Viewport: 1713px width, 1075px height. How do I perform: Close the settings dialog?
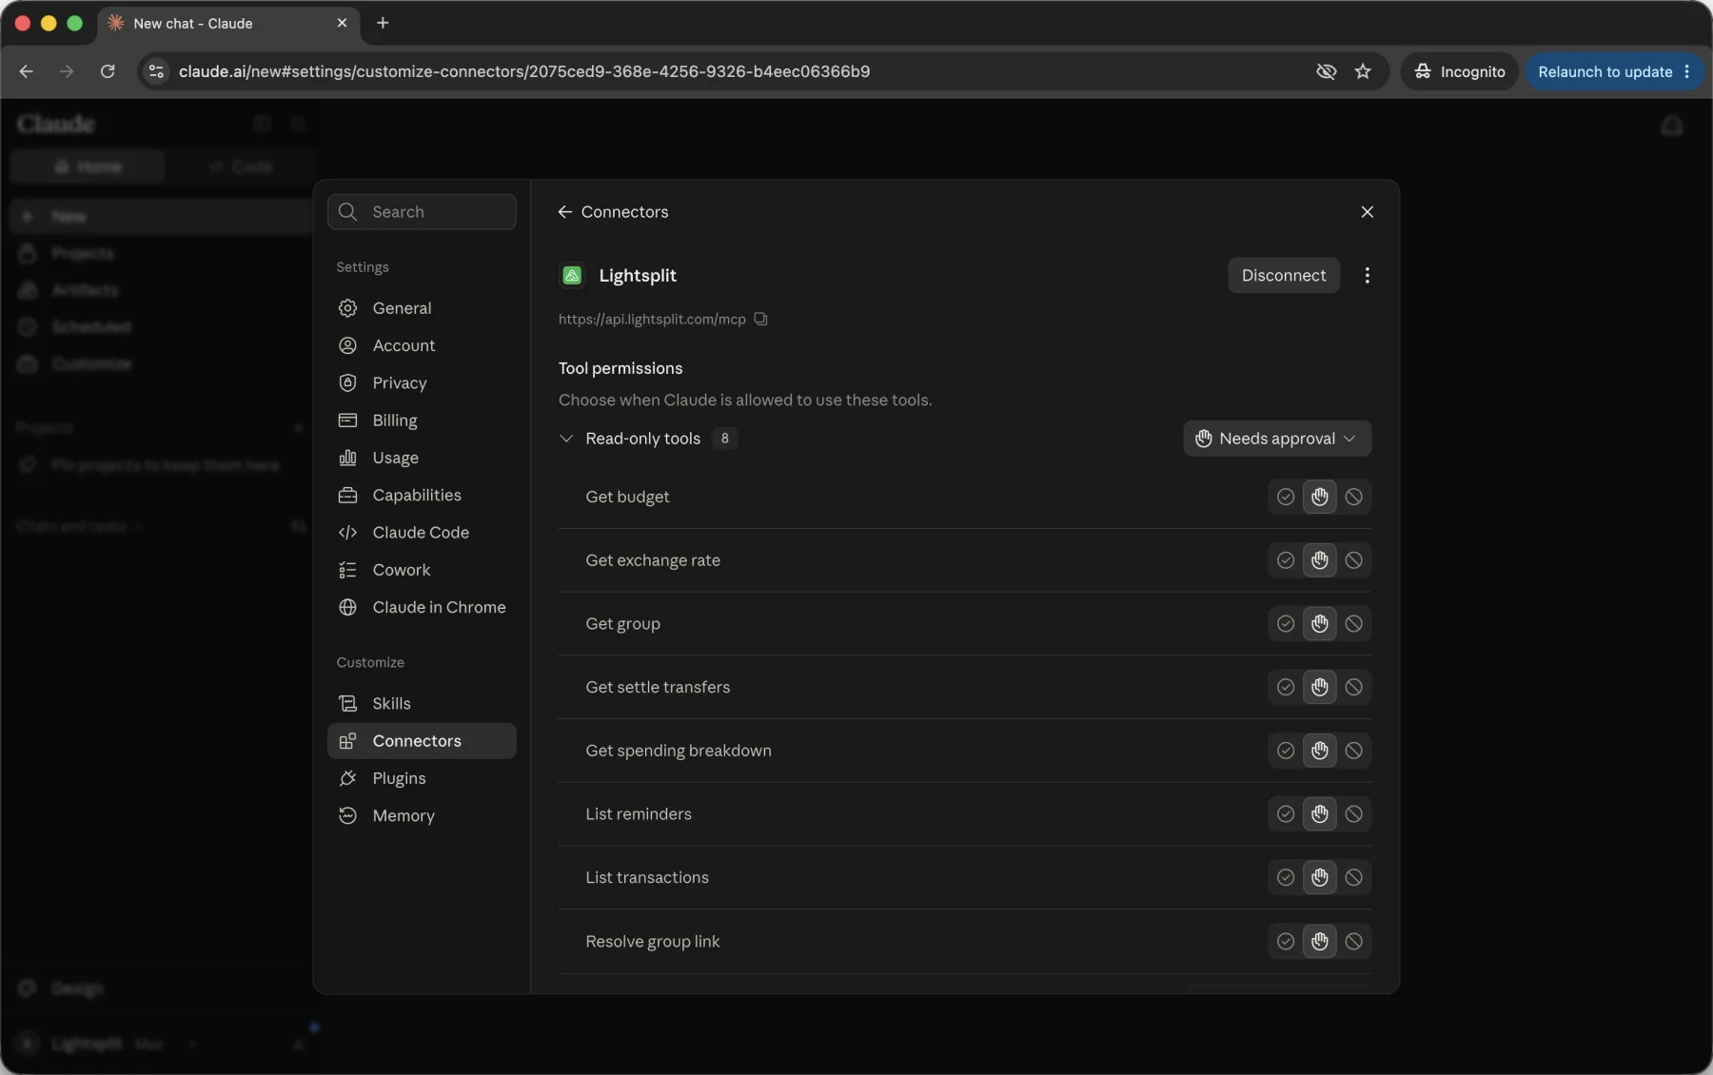tap(1367, 211)
